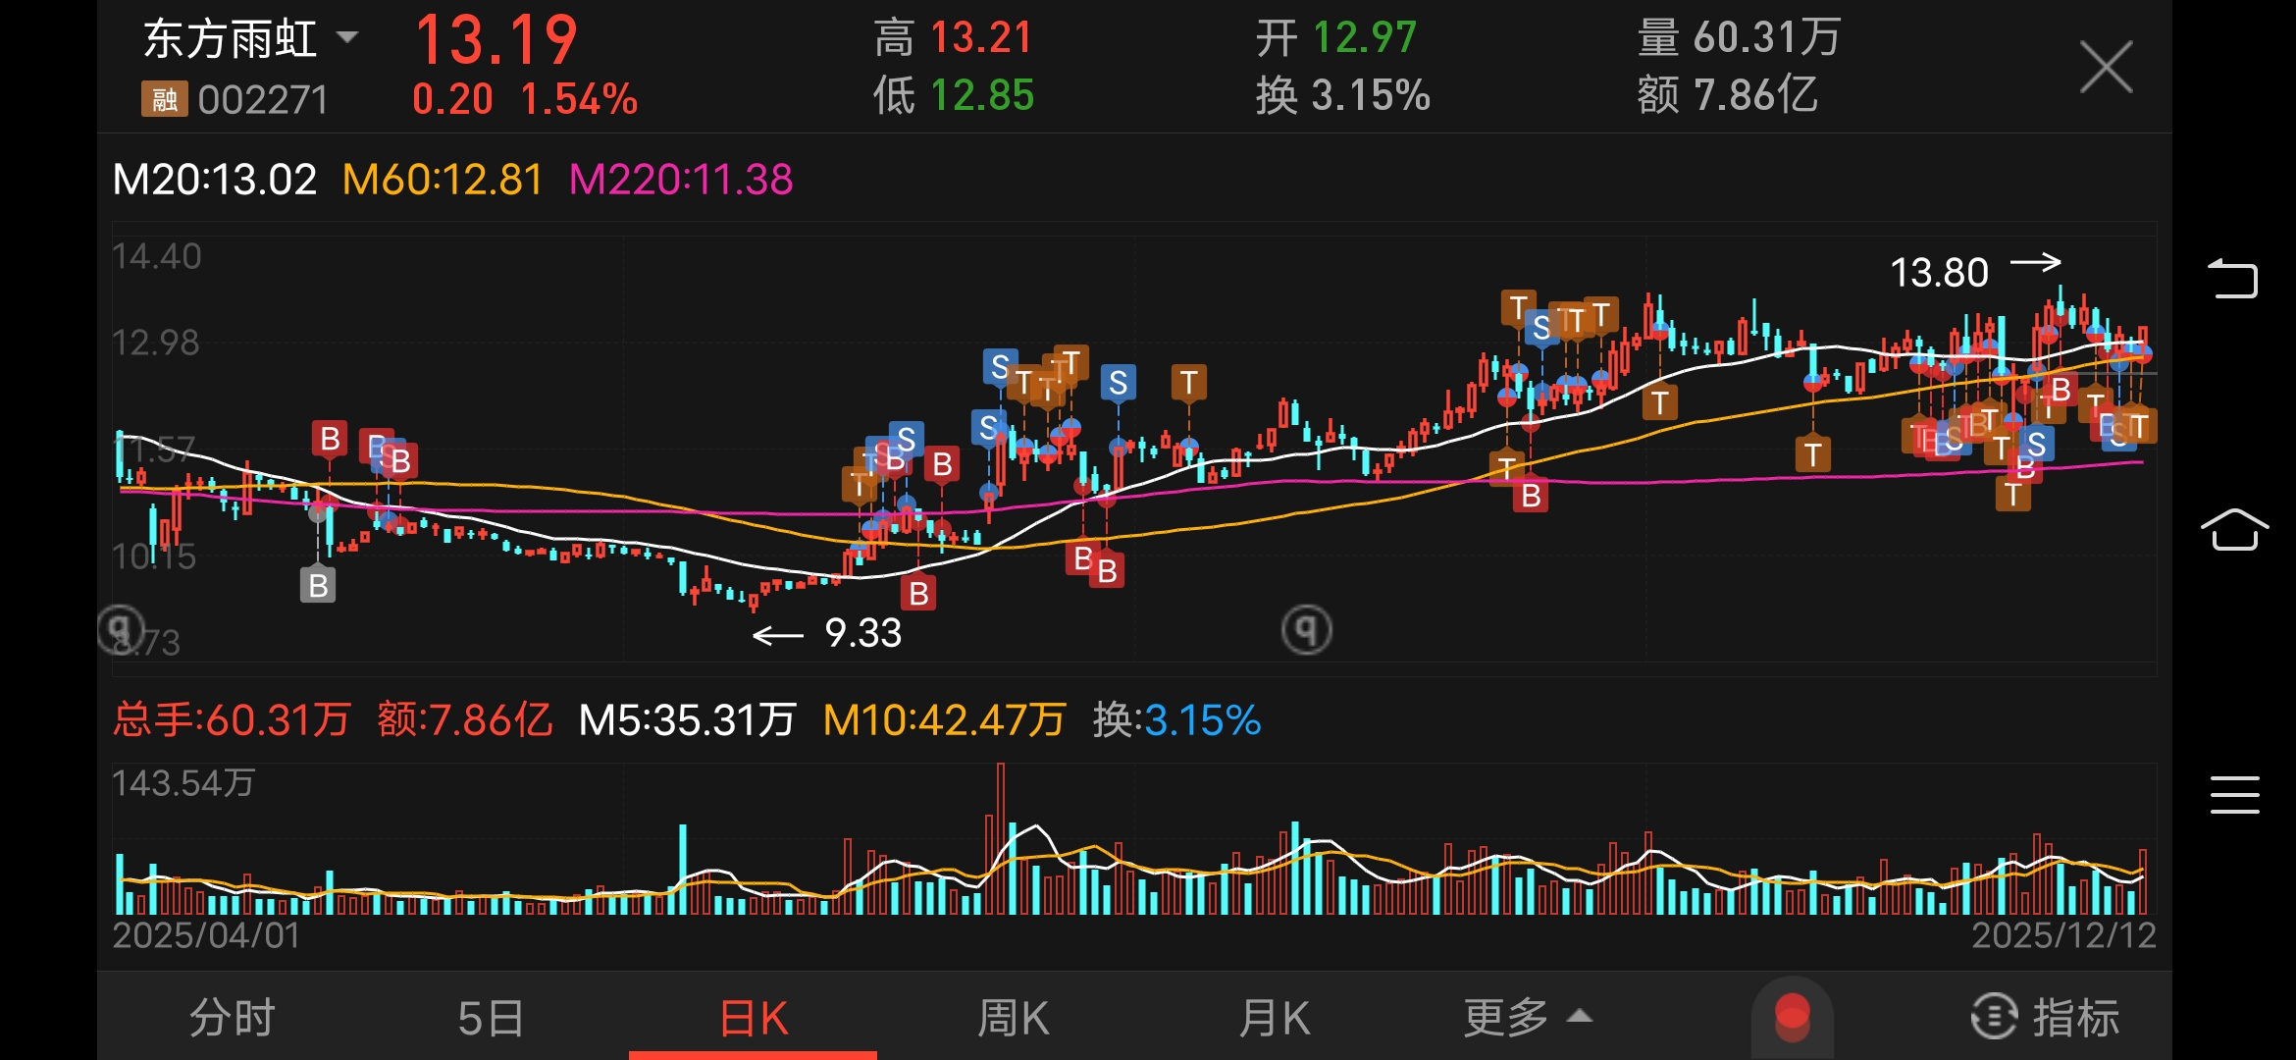Viewport: 2296px width, 1060px height.
Task: Select the 日K daily candlestick tab
Action: [753, 1017]
